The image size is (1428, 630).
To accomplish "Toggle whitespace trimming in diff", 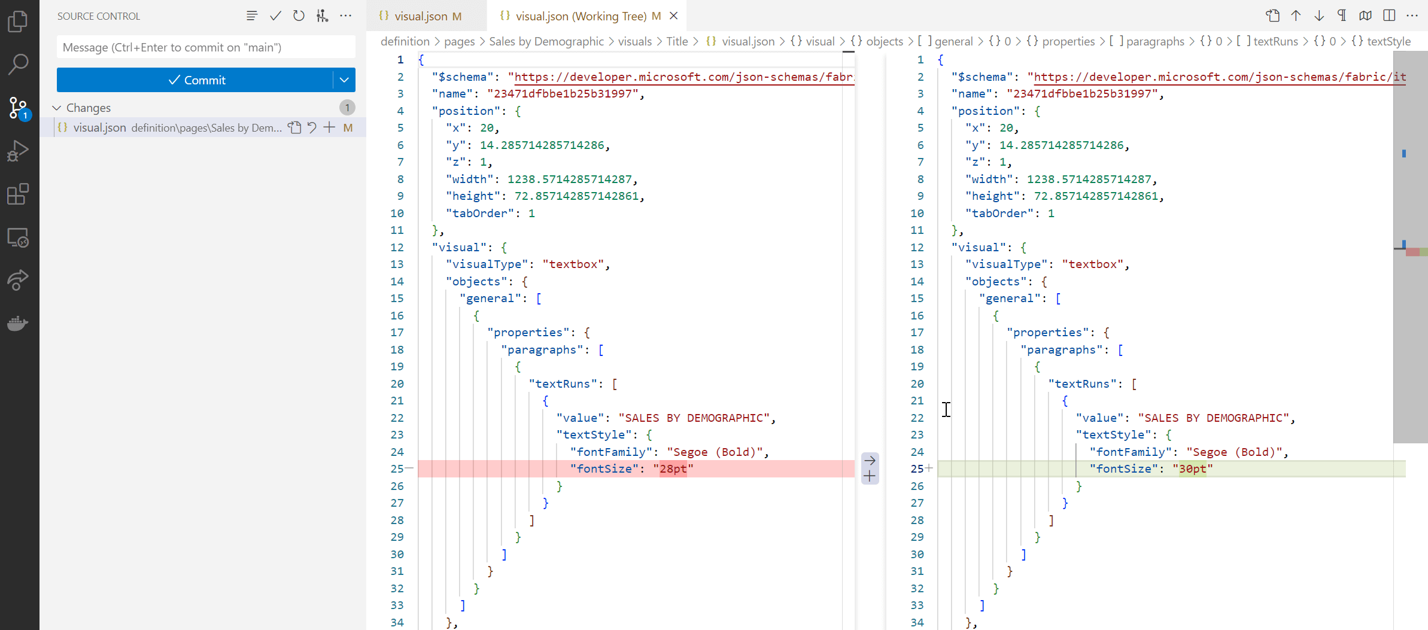I will tap(1342, 16).
